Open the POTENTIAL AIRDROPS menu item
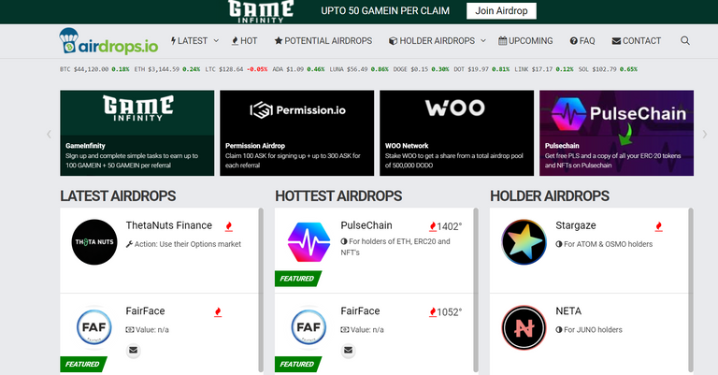 (323, 41)
